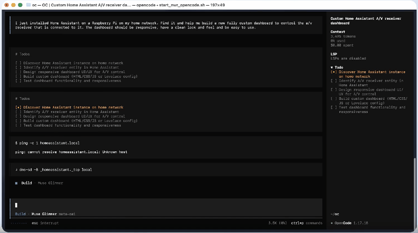
Task: Click the 3.5K (0%) usage indicator
Action: [x=277, y=223]
